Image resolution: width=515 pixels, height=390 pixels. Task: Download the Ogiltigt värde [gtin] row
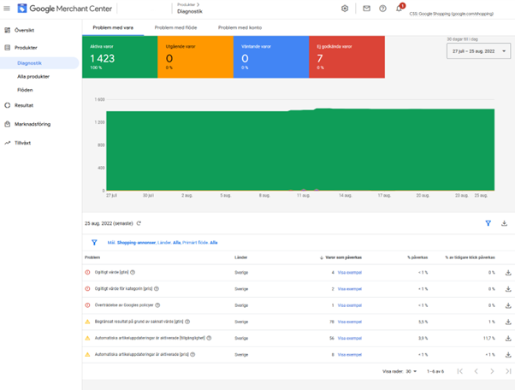(508, 273)
